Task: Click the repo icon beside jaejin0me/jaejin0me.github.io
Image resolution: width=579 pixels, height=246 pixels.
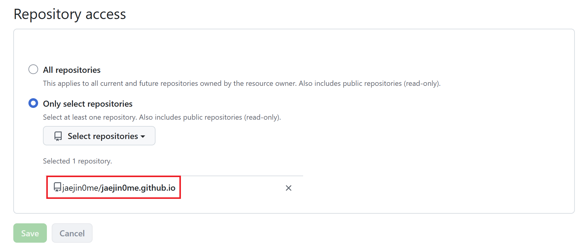Action: [x=57, y=187]
